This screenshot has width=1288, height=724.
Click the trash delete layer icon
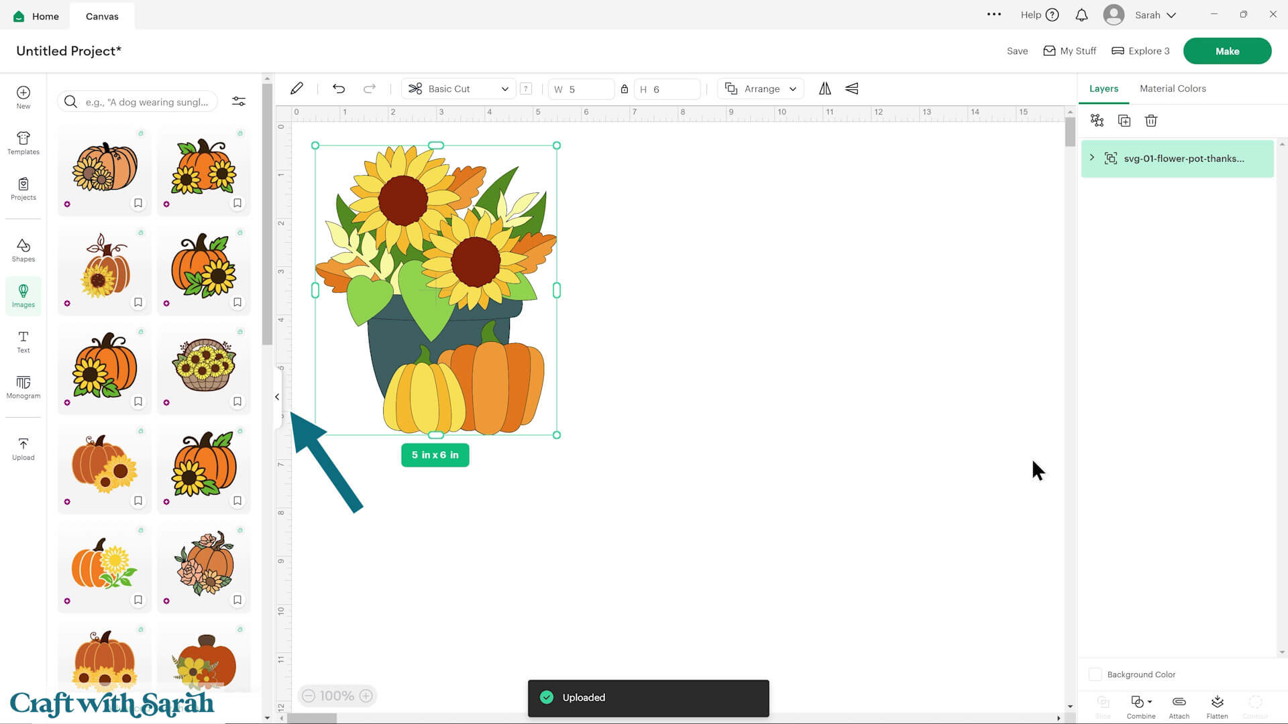(1151, 121)
